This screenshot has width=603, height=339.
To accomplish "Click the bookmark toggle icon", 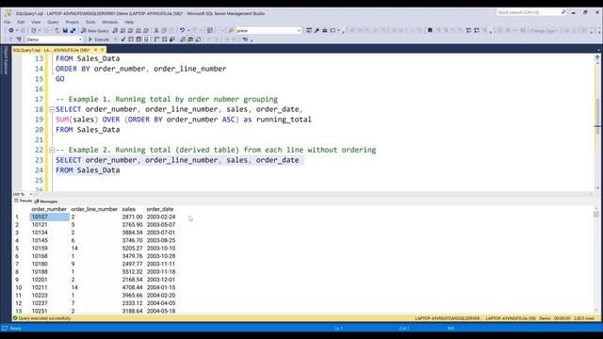I will (430, 30).
